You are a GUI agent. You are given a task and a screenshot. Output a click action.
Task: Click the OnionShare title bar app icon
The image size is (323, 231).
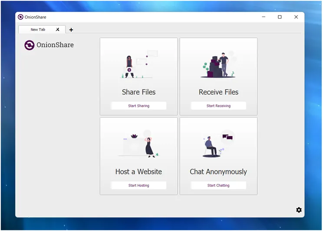tap(20, 17)
